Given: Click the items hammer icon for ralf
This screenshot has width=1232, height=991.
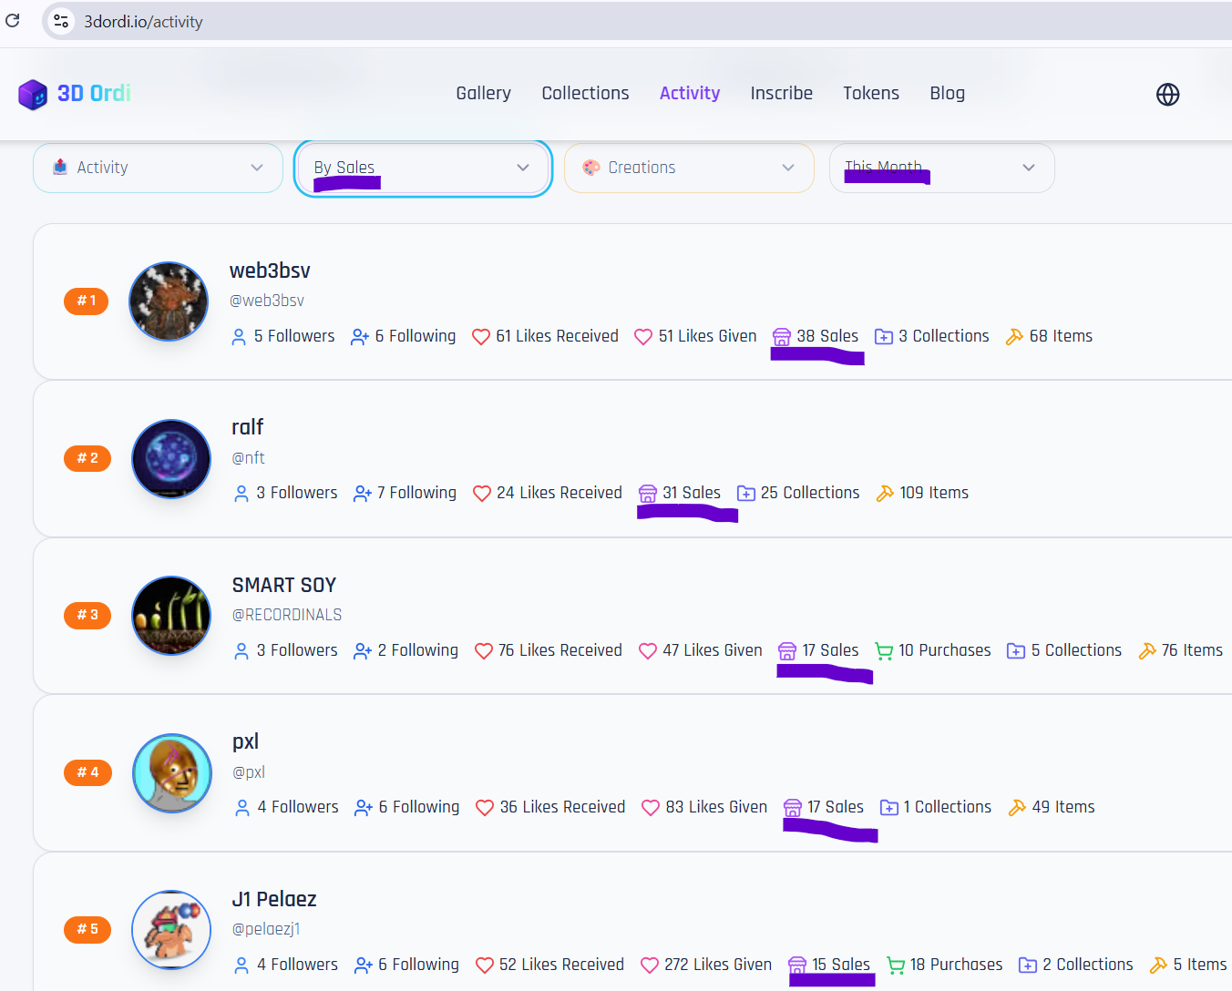Looking at the screenshot, I should tap(885, 494).
